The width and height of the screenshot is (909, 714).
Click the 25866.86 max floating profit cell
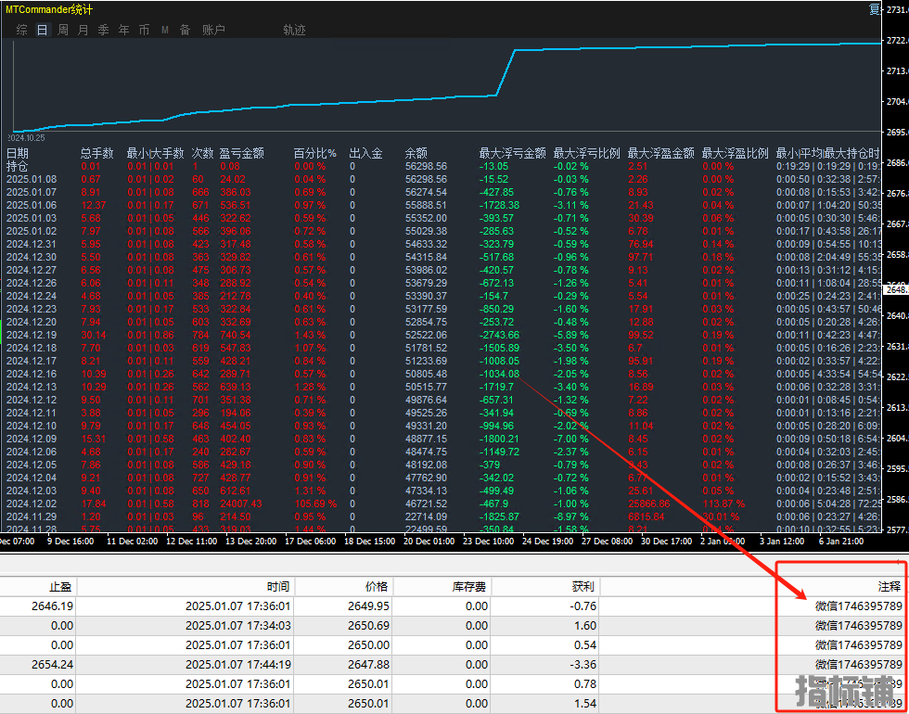[649, 504]
